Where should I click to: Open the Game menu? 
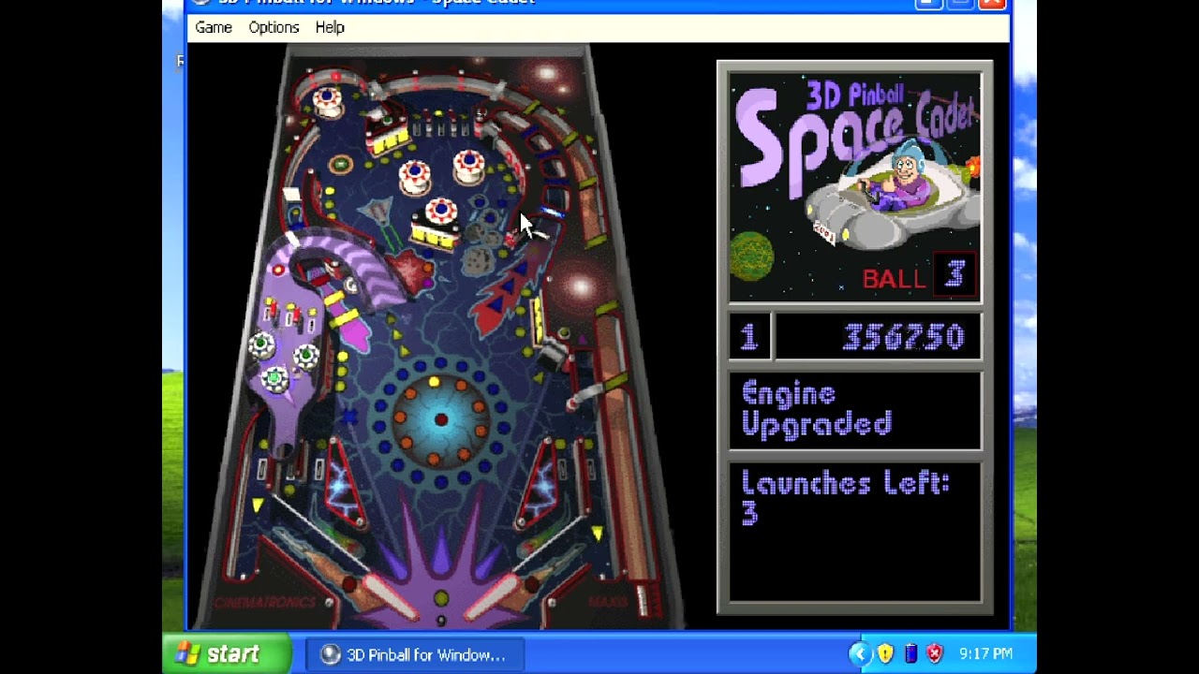(x=214, y=27)
